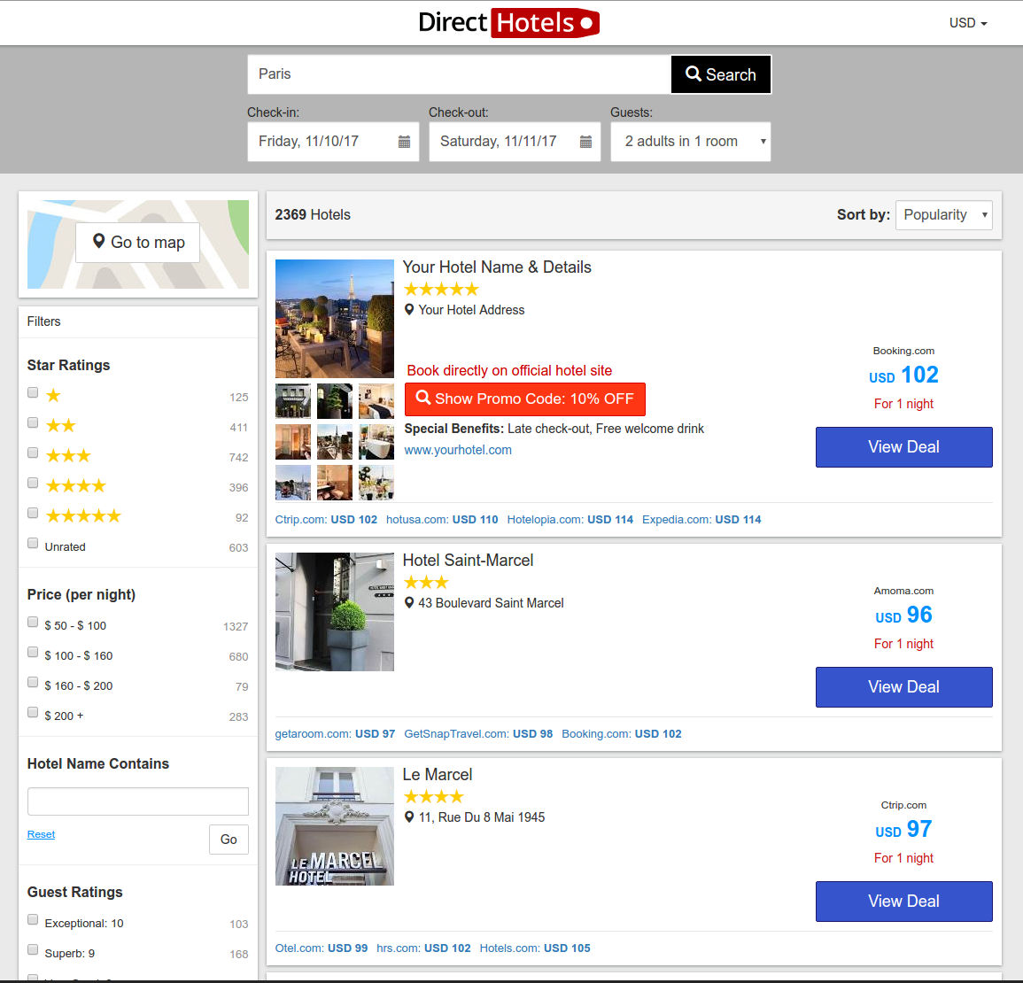Screen dimensions: 1023x983
Task: Click the Hotels.com: USD 105 price link
Action: [535, 948]
